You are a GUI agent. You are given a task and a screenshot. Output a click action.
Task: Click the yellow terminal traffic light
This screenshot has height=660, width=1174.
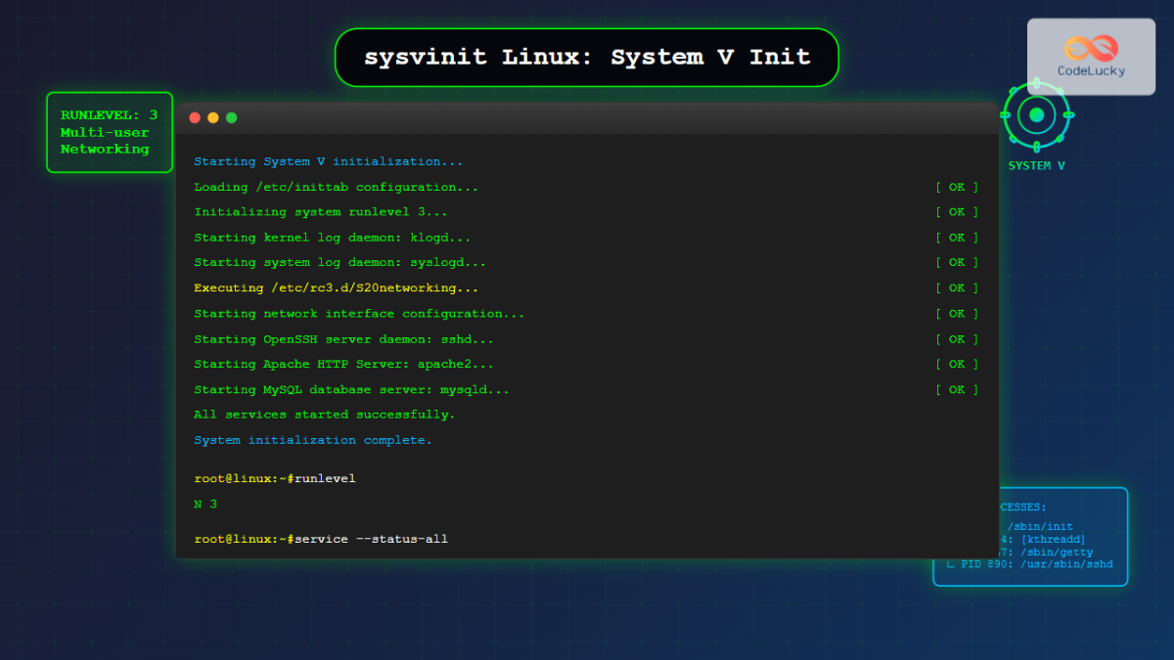click(213, 116)
